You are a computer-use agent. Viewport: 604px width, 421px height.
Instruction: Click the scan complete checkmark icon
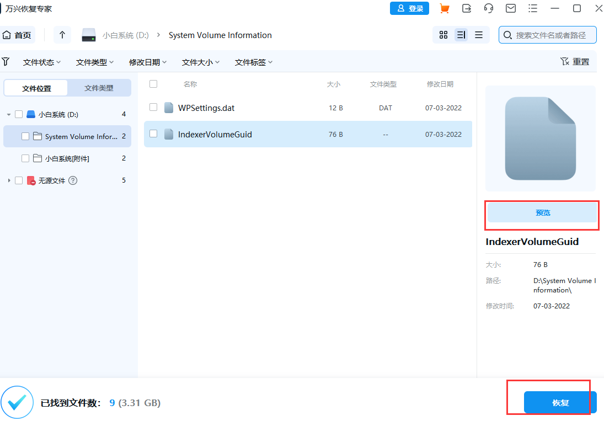[17, 402]
